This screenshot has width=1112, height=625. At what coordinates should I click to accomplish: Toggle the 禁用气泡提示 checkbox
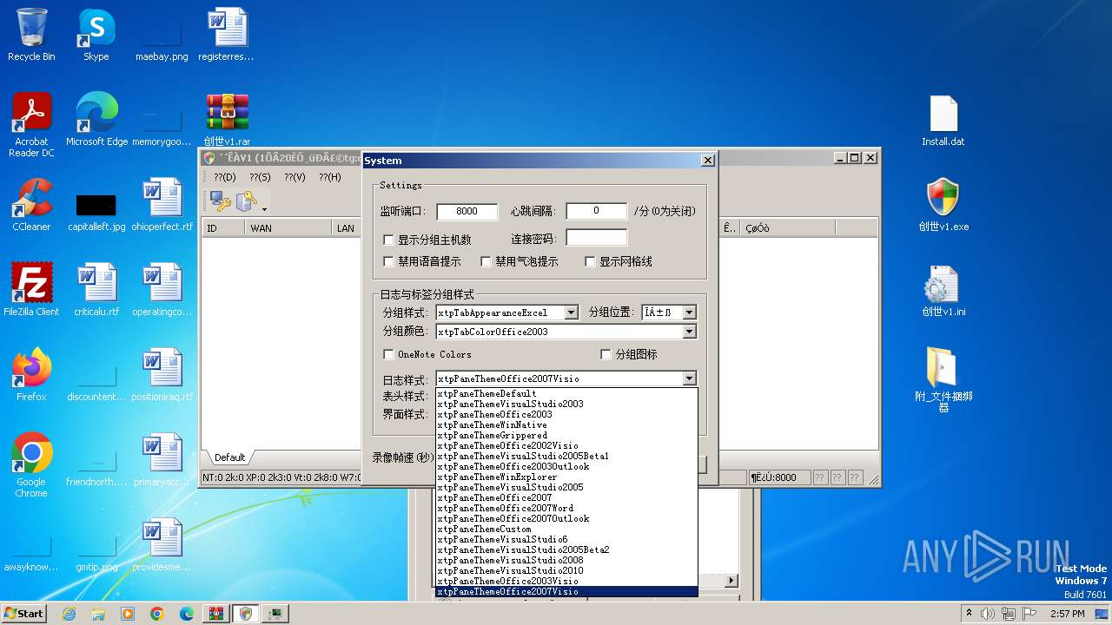pos(486,261)
